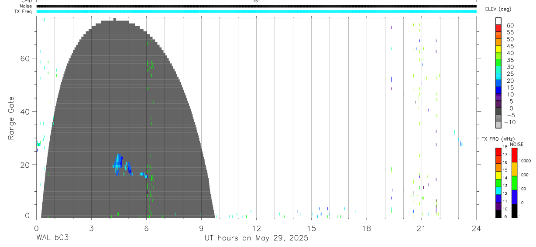Click the black Noise strip above the plot
The height and width of the screenshot is (247, 536).
256,6
